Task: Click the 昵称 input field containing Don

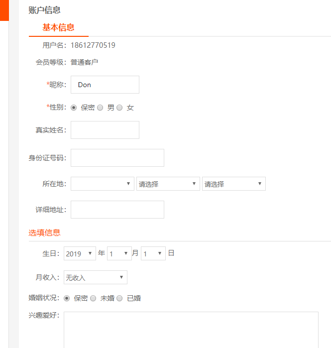Action: coord(105,85)
